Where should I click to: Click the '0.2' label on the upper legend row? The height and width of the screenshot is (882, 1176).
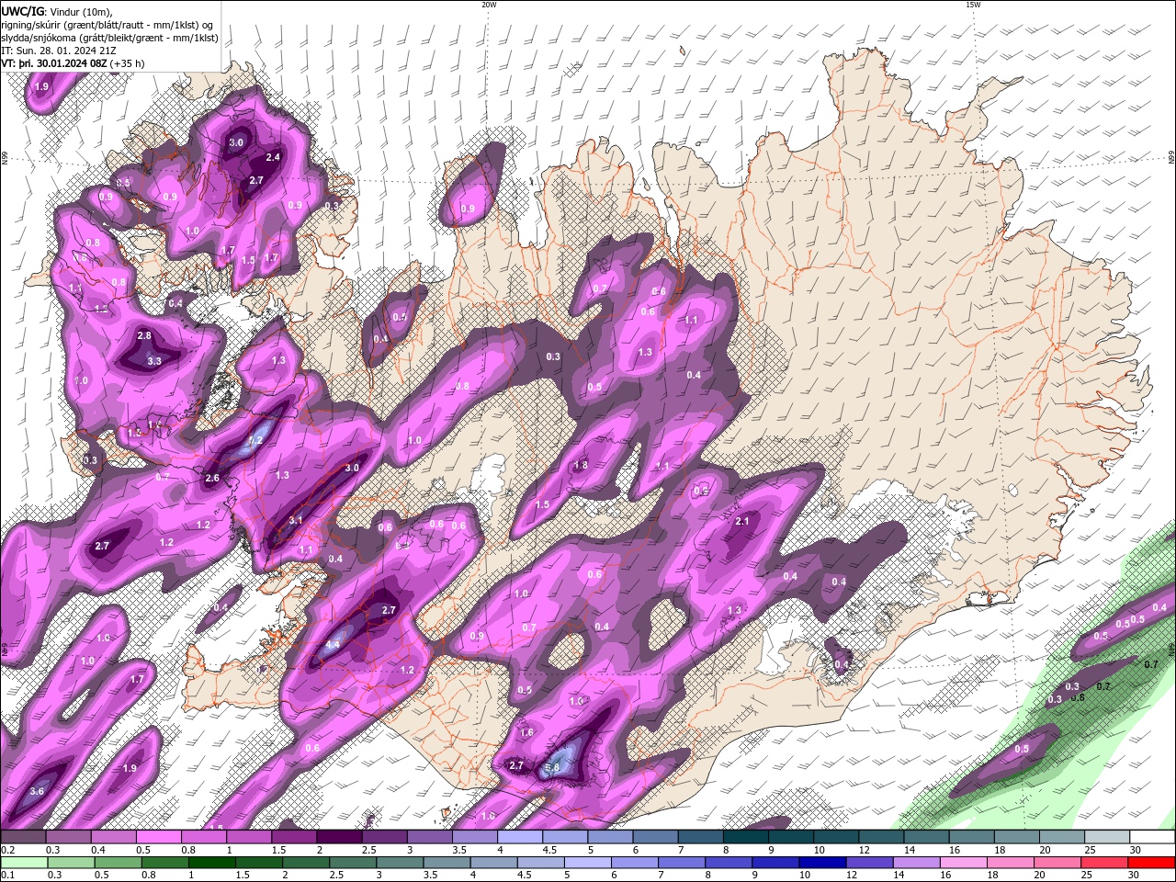(x=7, y=850)
